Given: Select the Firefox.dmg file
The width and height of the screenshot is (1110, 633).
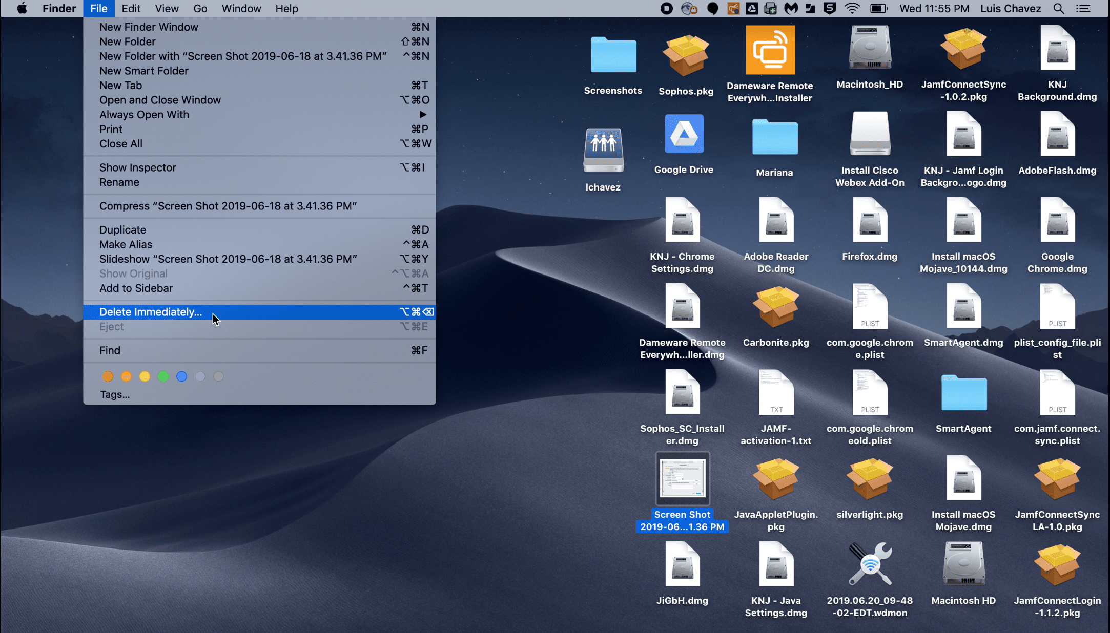Looking at the screenshot, I should pyautogui.click(x=870, y=220).
